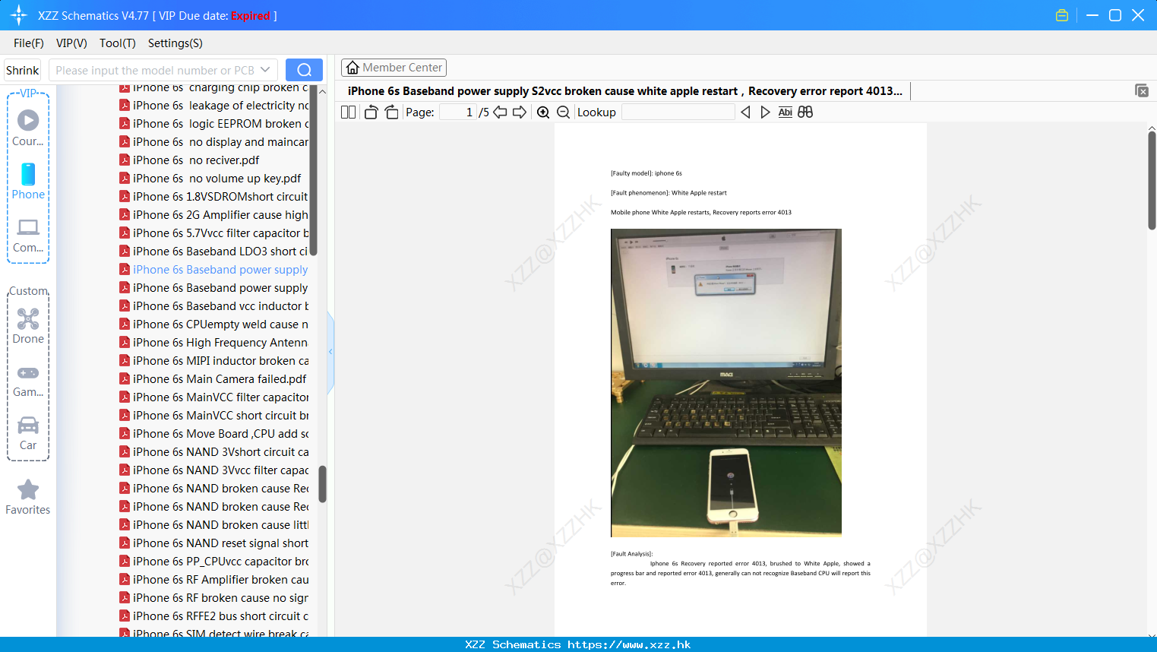Open iPhone 6s RFFE2 bus short circuit file

click(213, 616)
